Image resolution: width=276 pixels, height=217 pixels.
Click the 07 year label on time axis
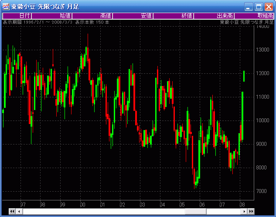tap(222, 205)
